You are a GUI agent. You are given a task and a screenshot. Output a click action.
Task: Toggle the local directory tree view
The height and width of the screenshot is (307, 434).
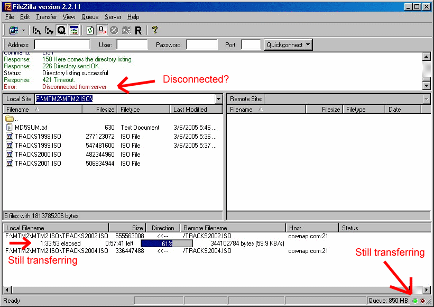37,31
